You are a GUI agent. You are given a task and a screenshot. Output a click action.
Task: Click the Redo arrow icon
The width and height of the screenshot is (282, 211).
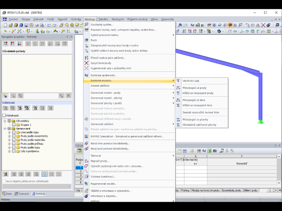[54, 25]
